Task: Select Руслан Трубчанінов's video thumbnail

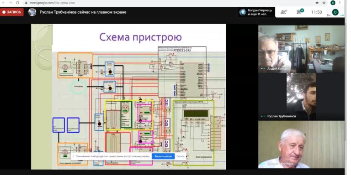Action: (302, 97)
